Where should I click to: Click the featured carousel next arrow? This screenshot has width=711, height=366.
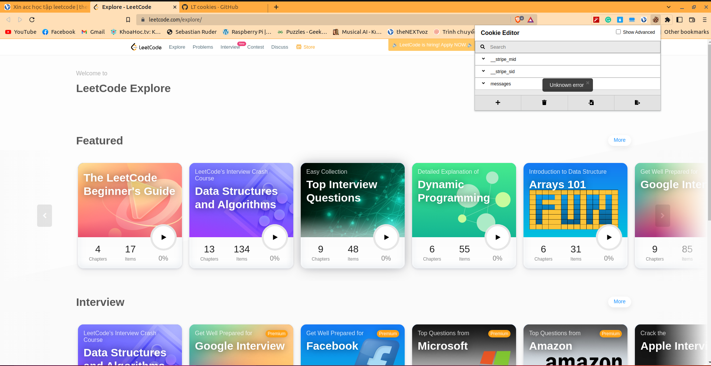(662, 216)
